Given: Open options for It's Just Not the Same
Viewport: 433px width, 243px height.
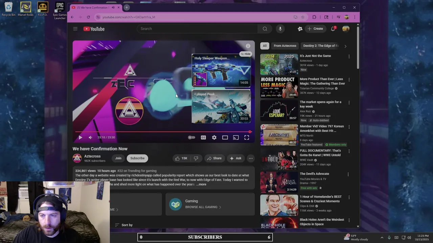Looking at the screenshot, I should point(349,57).
